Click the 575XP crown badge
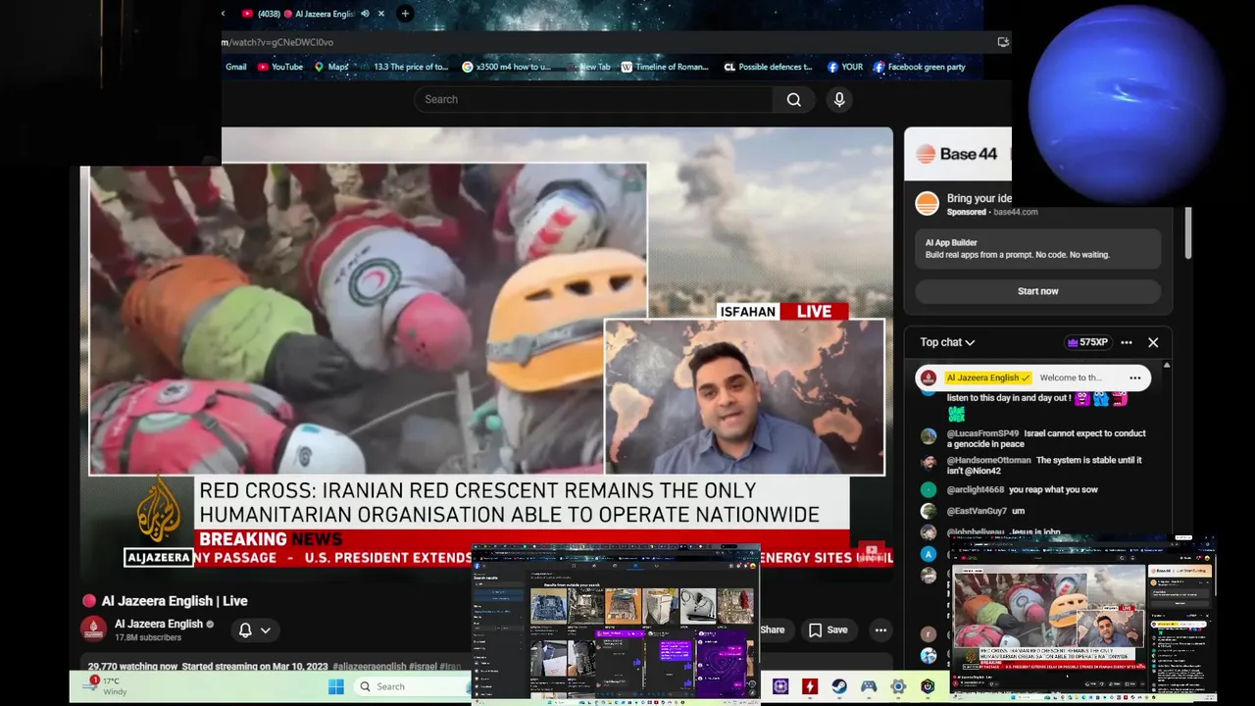Image resolution: width=1255 pixels, height=706 pixels. click(x=1087, y=342)
